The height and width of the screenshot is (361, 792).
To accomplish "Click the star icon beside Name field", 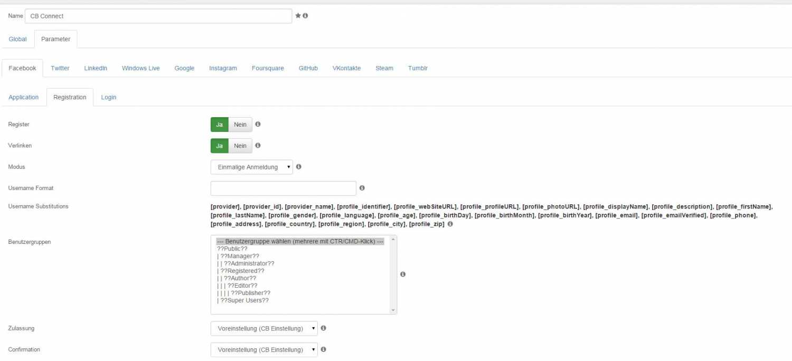I will click(298, 16).
